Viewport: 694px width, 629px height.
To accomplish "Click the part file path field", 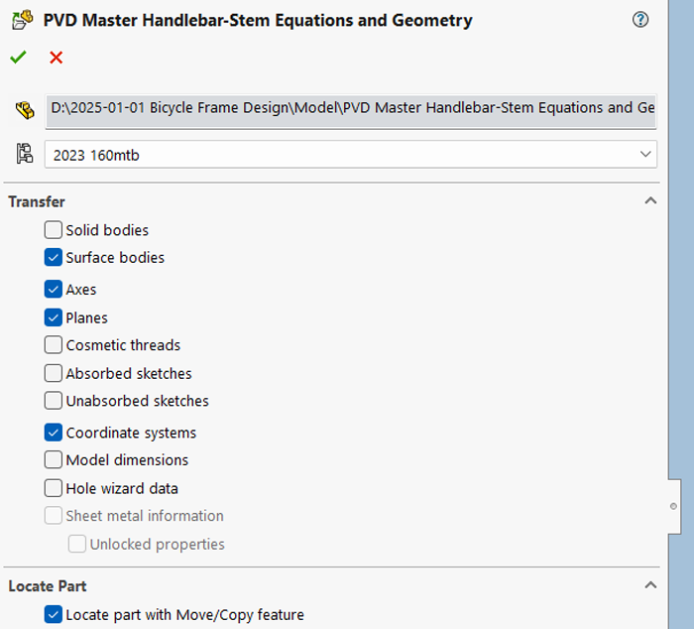I will click(351, 108).
